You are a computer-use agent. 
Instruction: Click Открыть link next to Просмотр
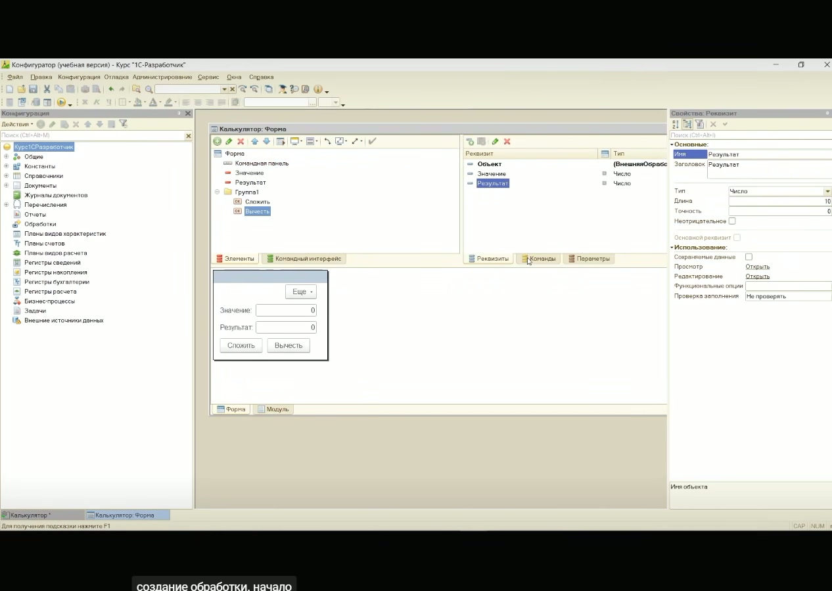[x=757, y=267]
